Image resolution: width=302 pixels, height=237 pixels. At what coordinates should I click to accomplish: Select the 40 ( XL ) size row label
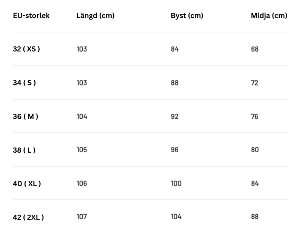(27, 184)
